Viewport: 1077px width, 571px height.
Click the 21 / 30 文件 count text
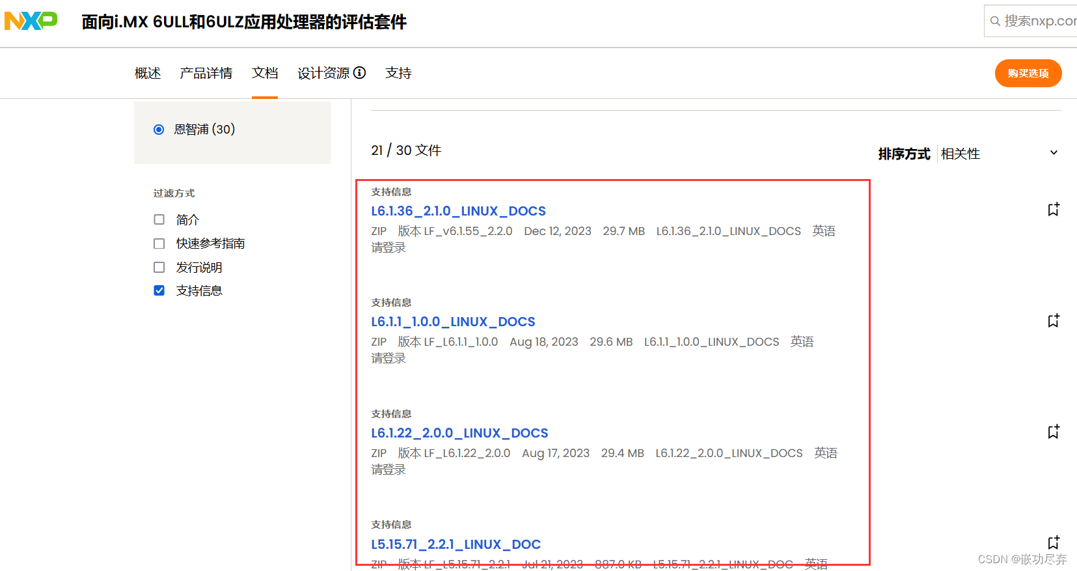406,150
